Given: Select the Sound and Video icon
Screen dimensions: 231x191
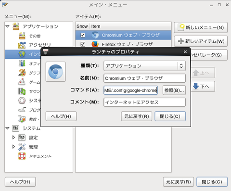Looking at the screenshot, I should pyautogui.click(x=22, y=91).
